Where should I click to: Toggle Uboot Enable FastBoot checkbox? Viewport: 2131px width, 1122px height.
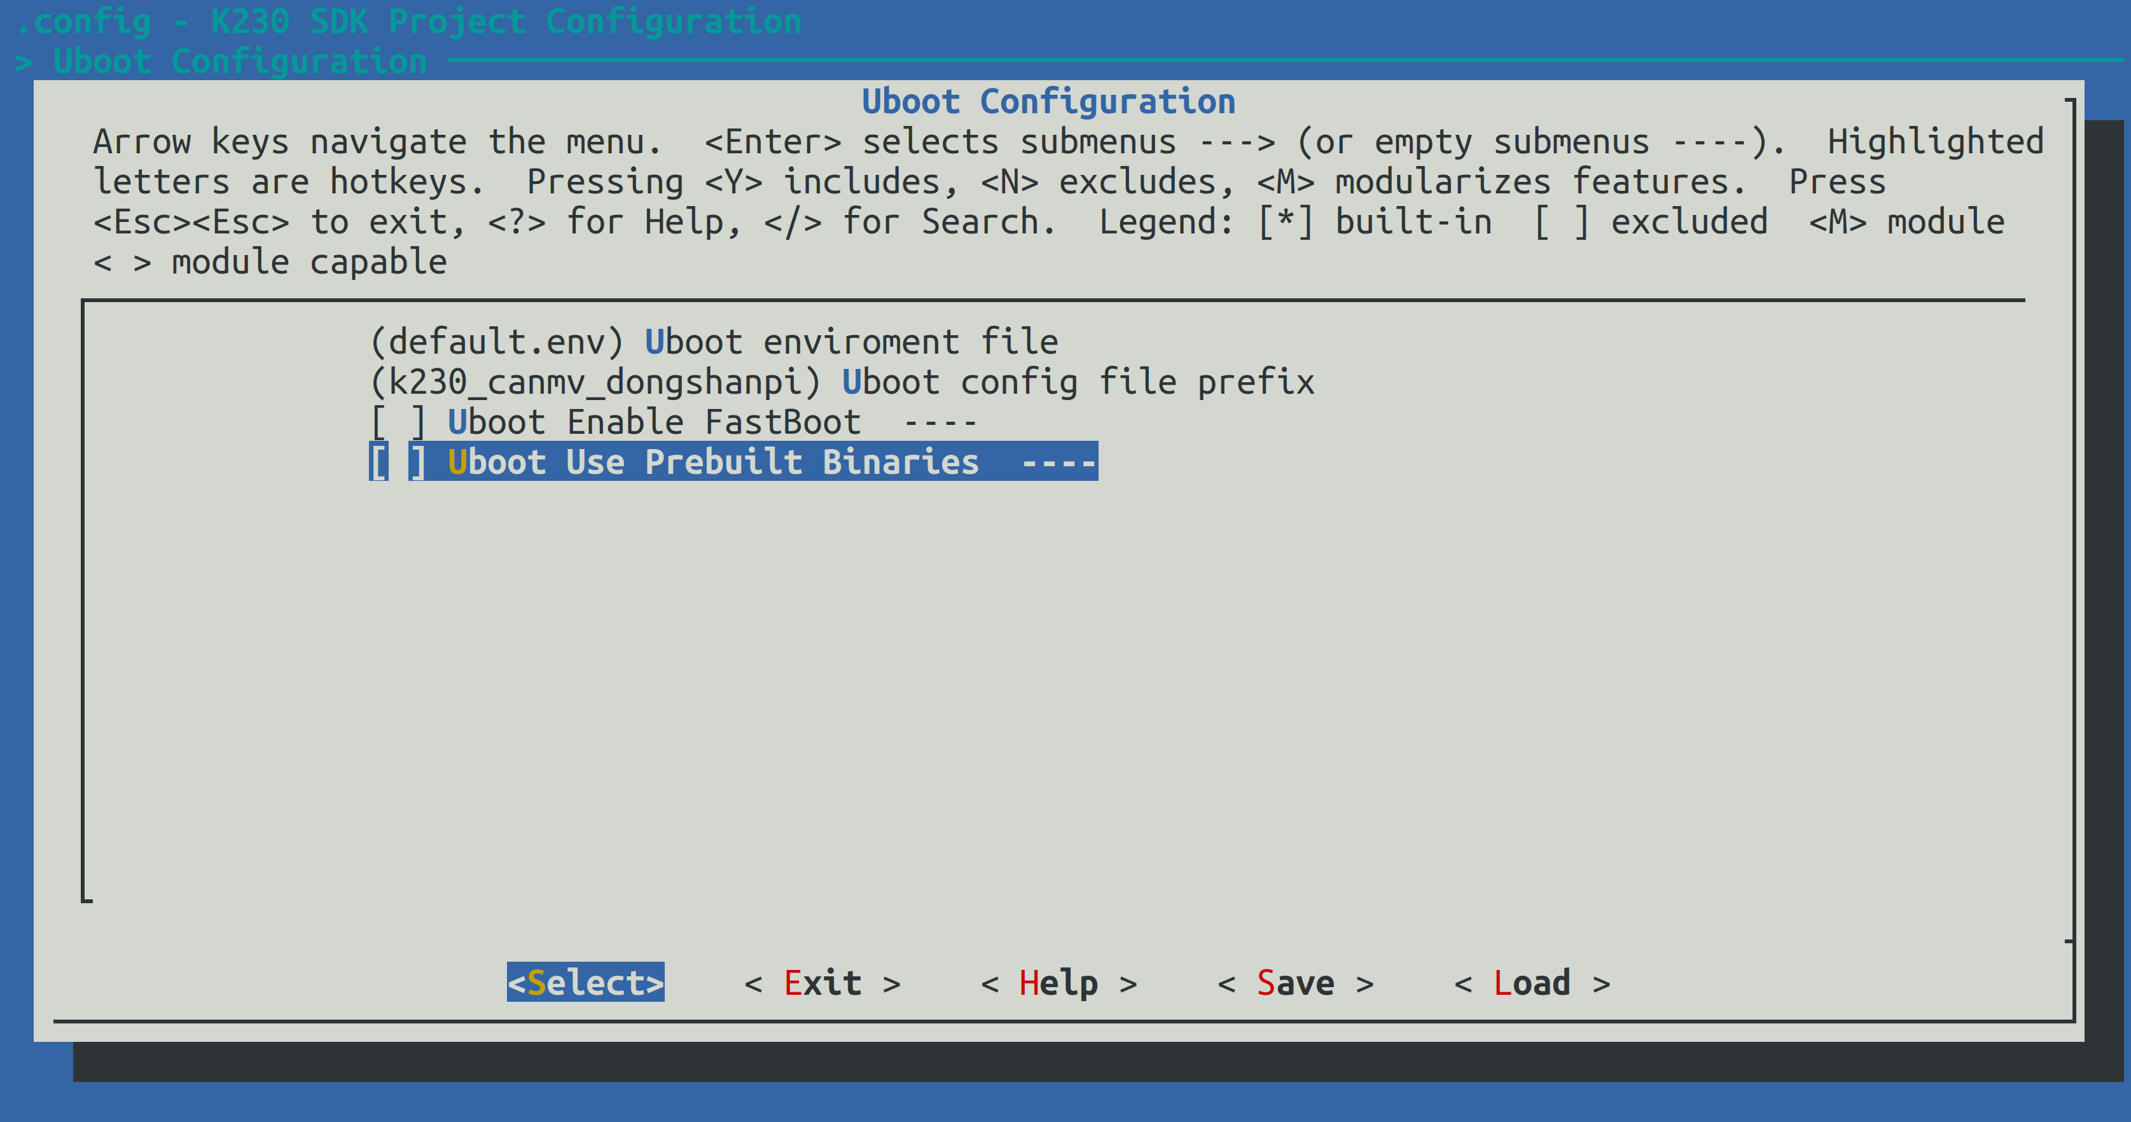pyautogui.click(x=398, y=423)
